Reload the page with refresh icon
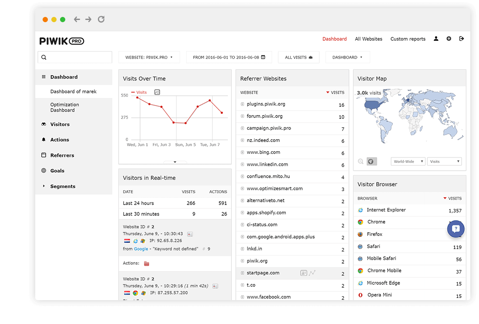The height and width of the screenshot is (324, 479). pos(101,19)
